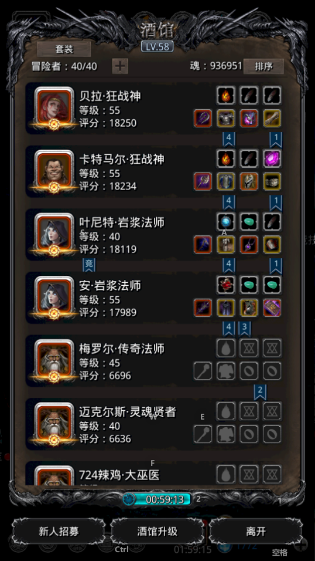Click 迈克尔斯·灵魂贤者's empty armor slot
The width and height of the screenshot is (315, 561).
(226, 434)
